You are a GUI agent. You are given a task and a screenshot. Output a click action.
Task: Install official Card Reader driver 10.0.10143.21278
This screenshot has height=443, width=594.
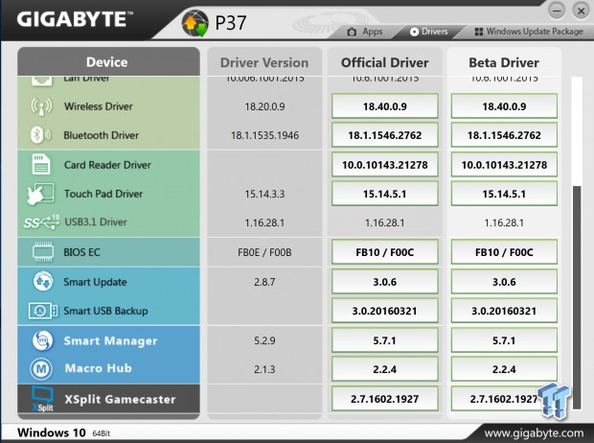(385, 165)
